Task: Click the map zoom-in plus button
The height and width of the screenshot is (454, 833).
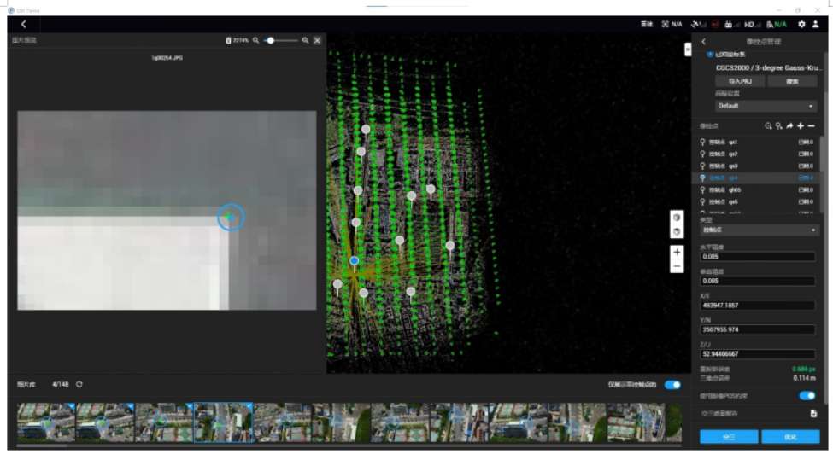Action: [x=677, y=253]
